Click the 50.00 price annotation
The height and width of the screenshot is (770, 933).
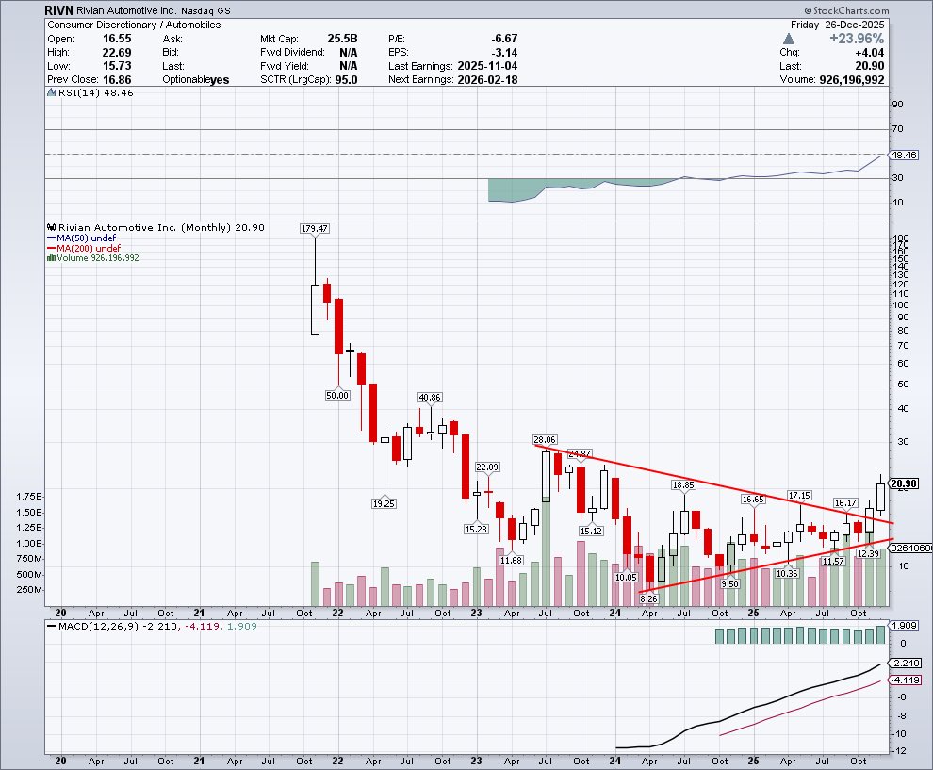[x=337, y=395]
